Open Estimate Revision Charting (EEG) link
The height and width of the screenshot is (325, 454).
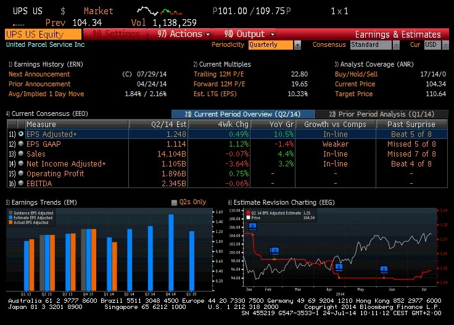[281, 202]
